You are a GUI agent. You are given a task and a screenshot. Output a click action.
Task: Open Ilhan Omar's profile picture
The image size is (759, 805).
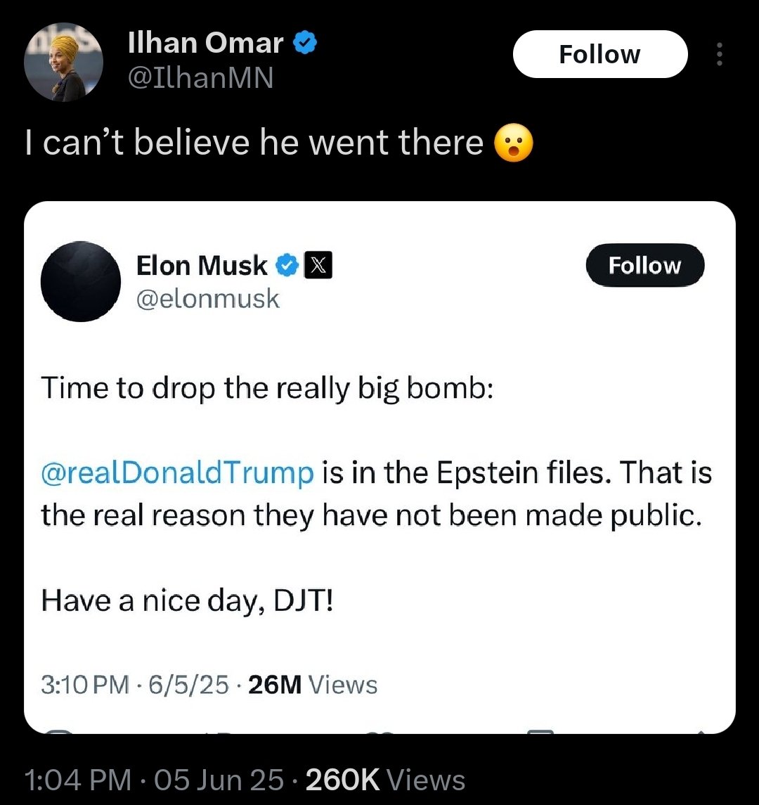[x=64, y=62]
